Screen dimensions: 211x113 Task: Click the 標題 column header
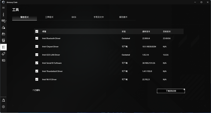(x=44, y=32)
